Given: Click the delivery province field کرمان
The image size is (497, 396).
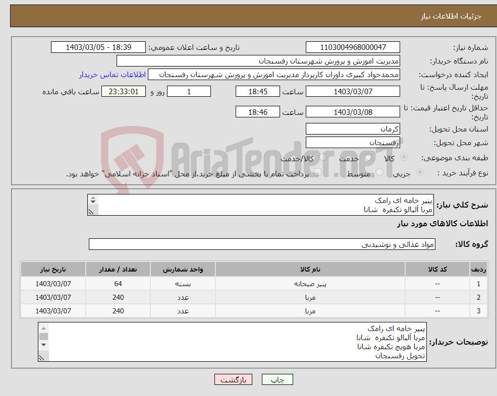Looking at the screenshot, I should click(x=353, y=129).
